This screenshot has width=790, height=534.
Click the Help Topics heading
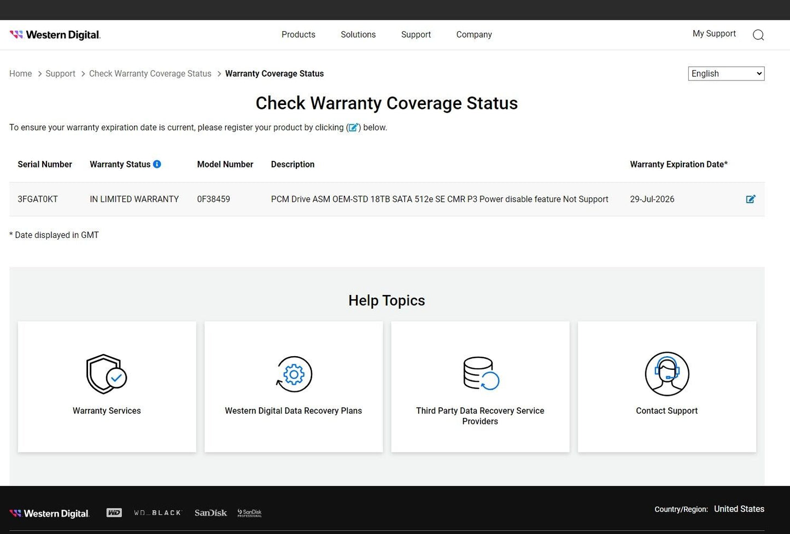click(x=387, y=300)
